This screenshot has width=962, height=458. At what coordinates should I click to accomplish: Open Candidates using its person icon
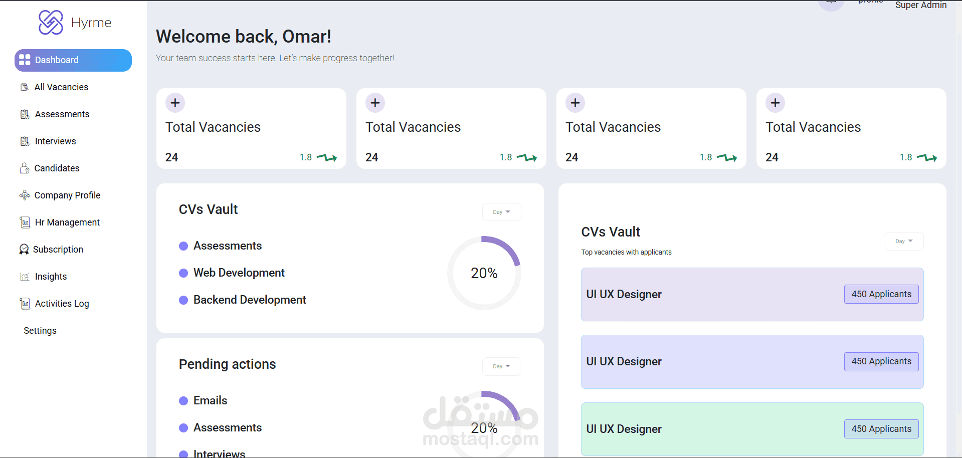click(x=24, y=168)
